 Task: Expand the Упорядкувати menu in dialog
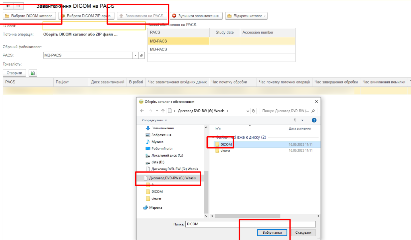pyautogui.click(x=154, y=120)
